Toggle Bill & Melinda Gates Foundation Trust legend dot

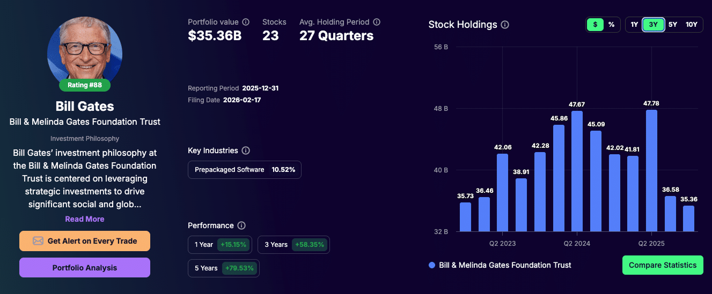coord(432,265)
